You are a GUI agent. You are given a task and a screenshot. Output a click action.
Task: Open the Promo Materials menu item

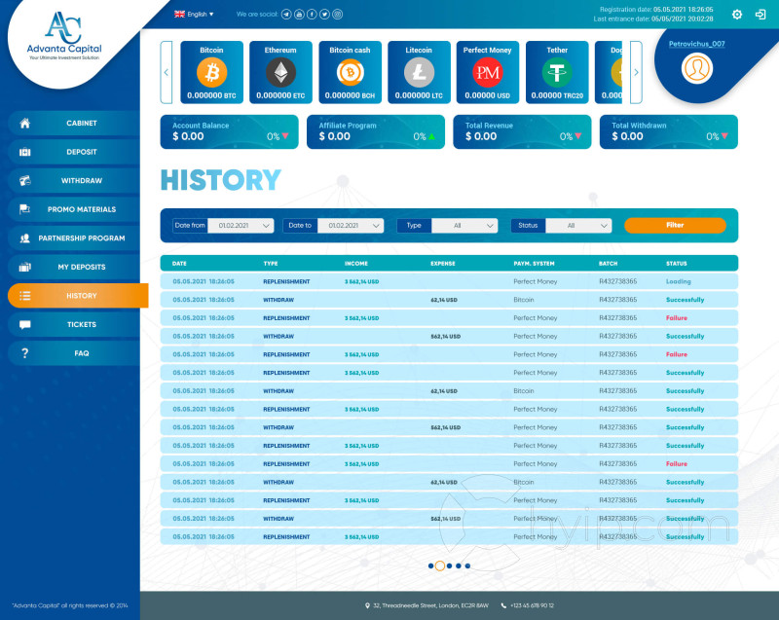tap(75, 209)
